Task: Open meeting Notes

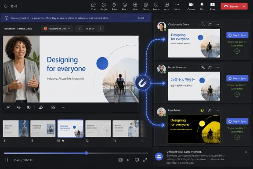Action: [x=145, y=7]
